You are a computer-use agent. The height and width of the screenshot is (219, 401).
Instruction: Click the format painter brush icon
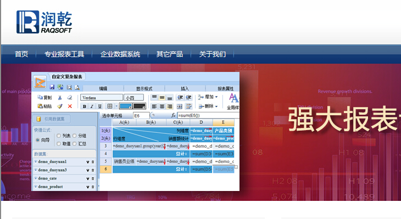59,106
